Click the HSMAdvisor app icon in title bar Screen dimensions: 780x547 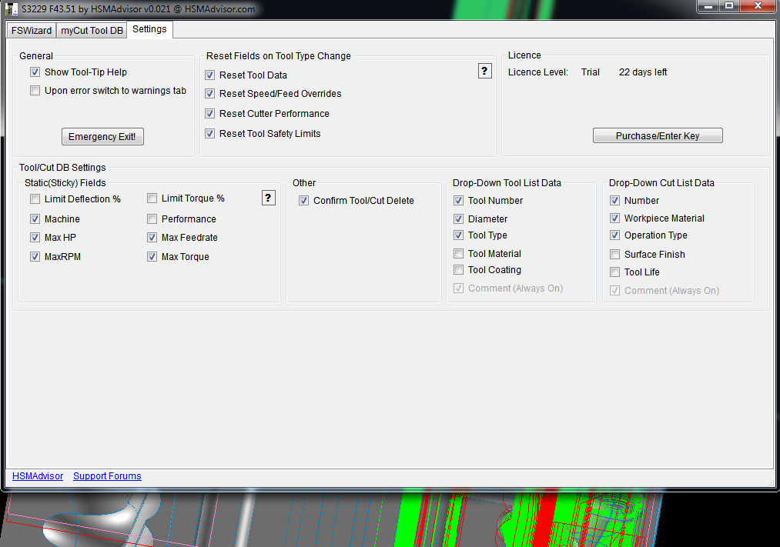(12, 8)
